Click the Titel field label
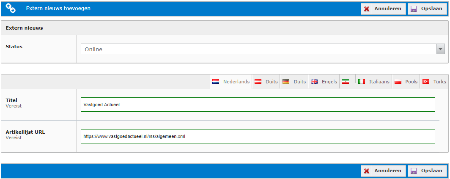The width and height of the screenshot is (450, 179). (x=11, y=100)
